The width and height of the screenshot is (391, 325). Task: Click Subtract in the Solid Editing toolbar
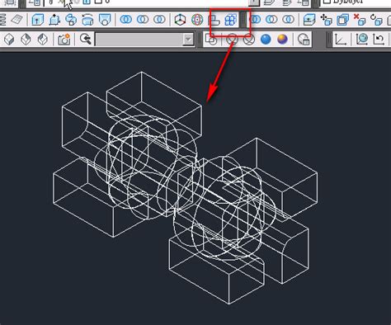[x=272, y=20]
